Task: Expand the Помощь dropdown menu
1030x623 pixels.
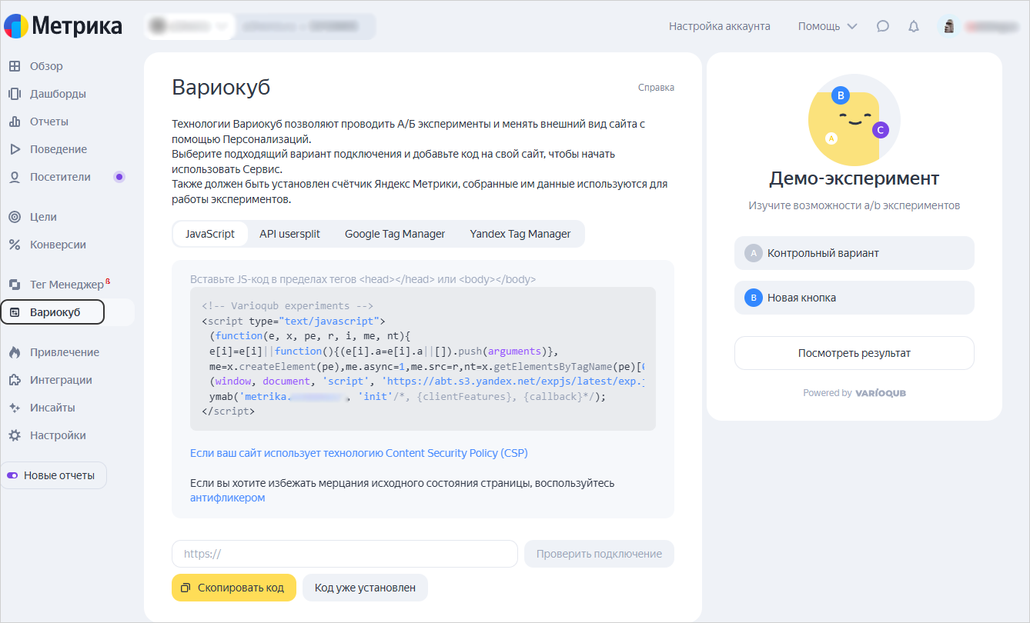Action: coord(827,26)
